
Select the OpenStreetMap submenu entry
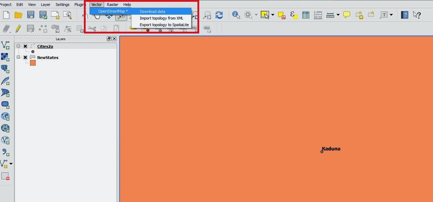click(x=110, y=11)
